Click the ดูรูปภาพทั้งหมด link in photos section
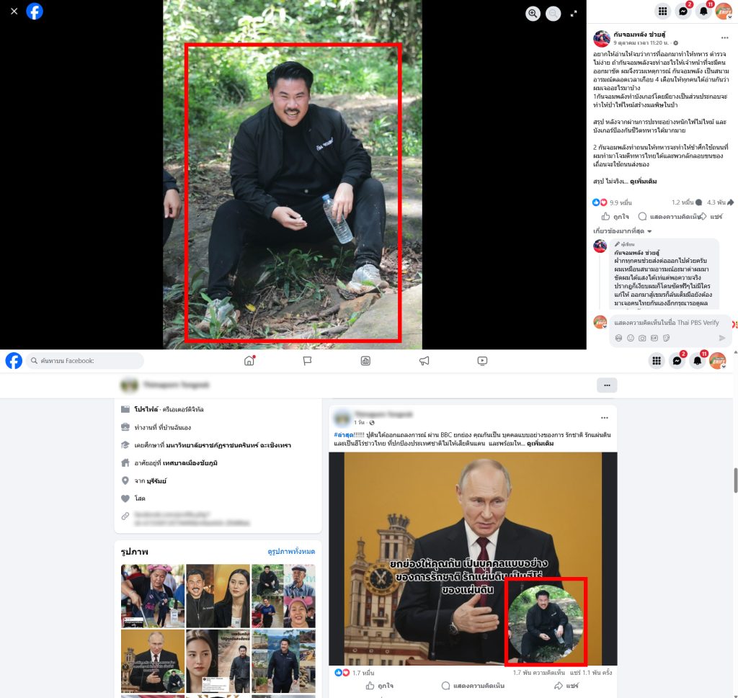The image size is (738, 698). pos(291,552)
